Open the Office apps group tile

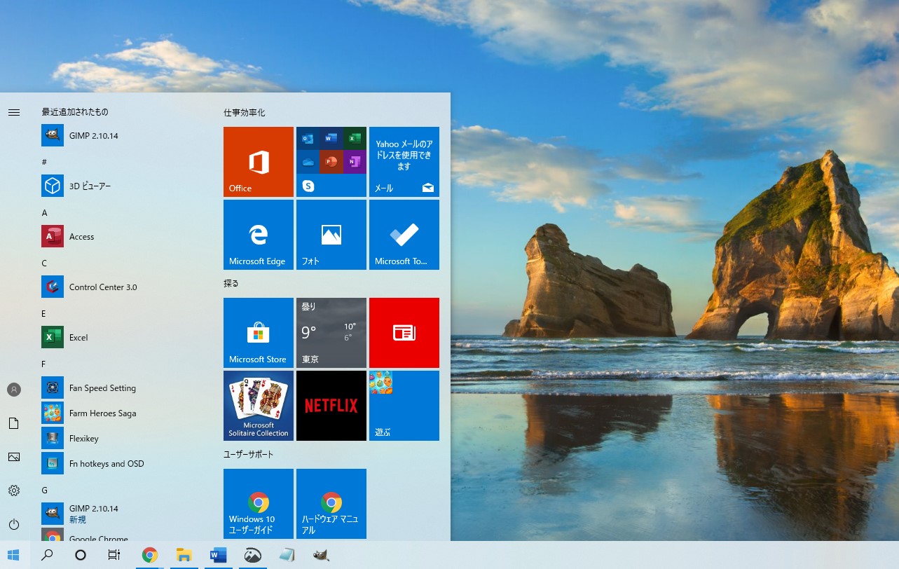pos(331,162)
